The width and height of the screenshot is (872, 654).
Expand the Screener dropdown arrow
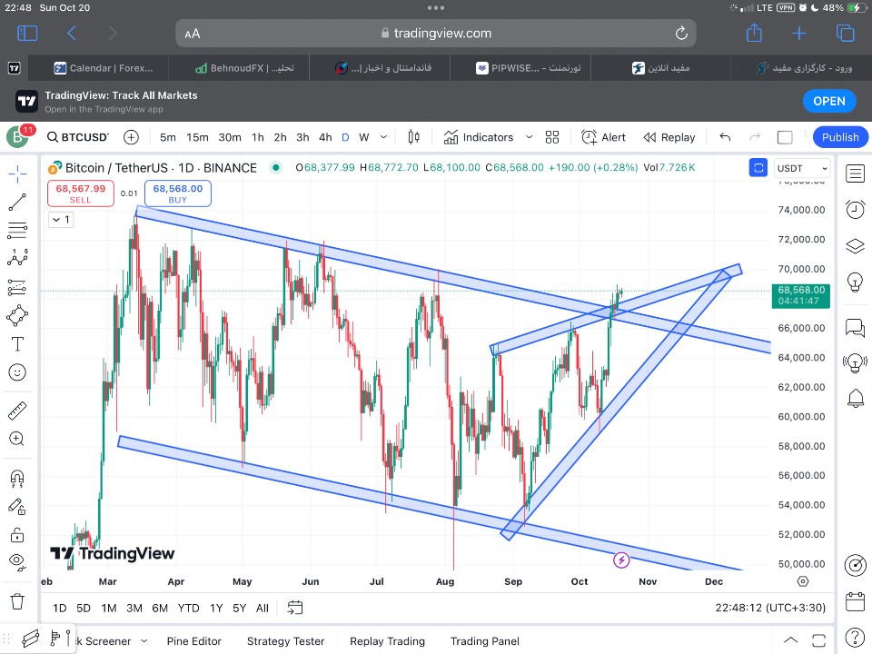click(144, 641)
